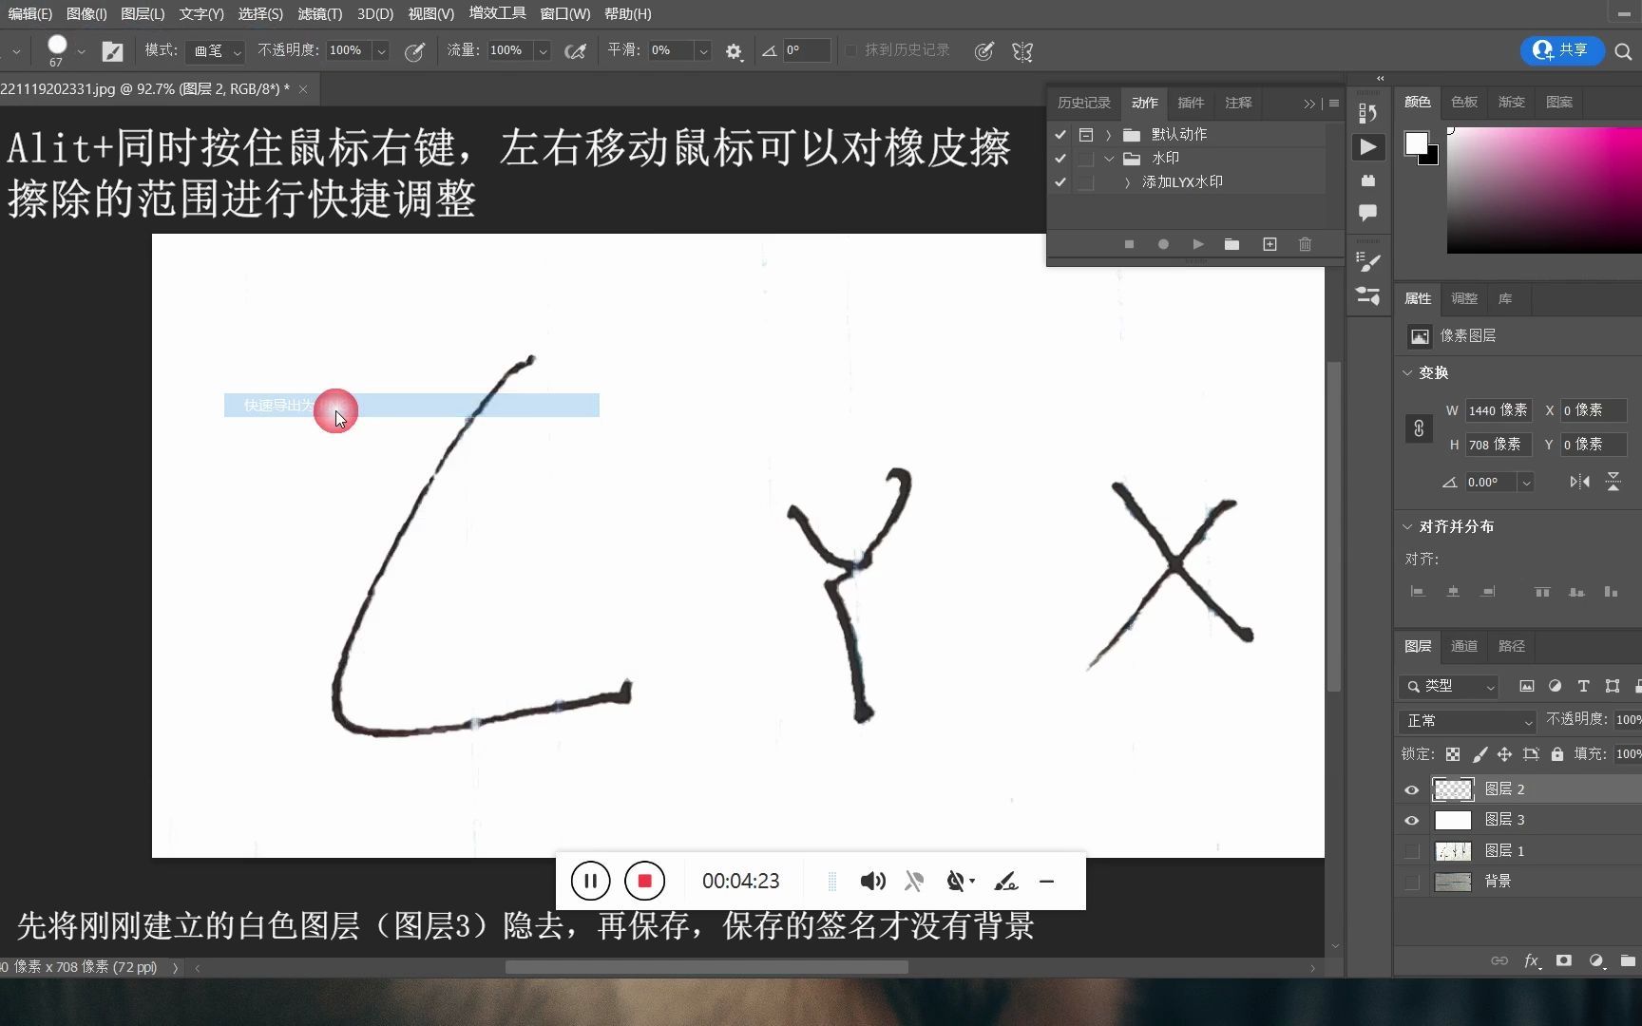
Task: Align top edges icon
Action: (x=1542, y=591)
